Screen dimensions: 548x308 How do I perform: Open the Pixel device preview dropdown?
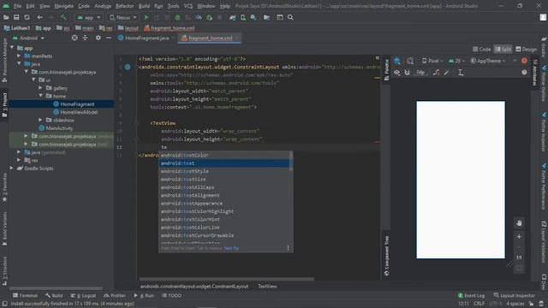[x=432, y=61]
